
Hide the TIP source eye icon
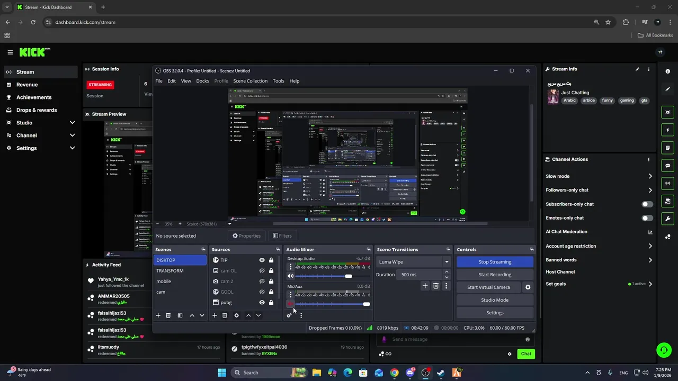[262, 260]
